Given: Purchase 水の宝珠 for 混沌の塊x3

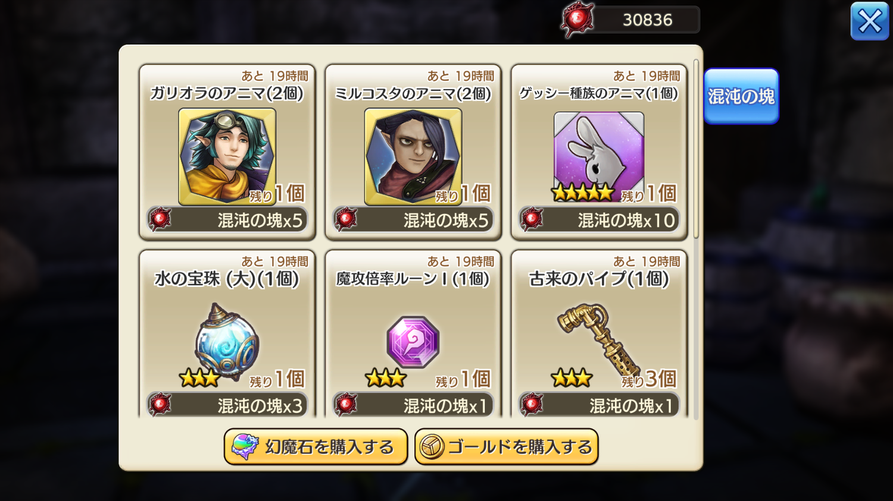Looking at the screenshot, I should [x=227, y=405].
